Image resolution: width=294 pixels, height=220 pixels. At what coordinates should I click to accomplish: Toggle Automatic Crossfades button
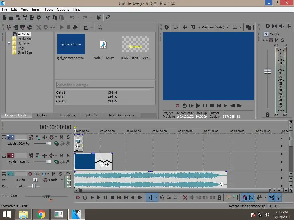pos(252,198)
